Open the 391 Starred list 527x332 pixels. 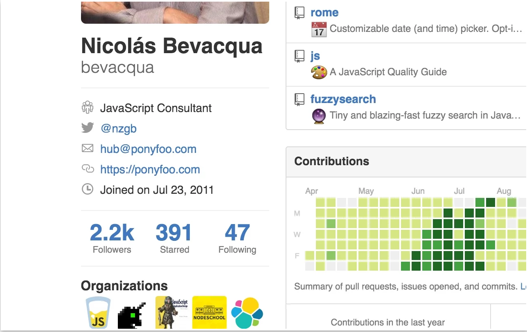174,232
